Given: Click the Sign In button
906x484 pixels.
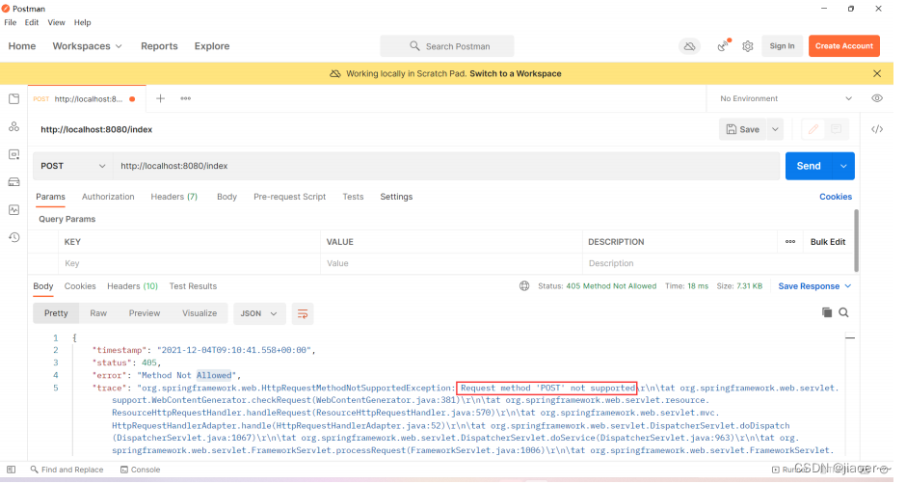Looking at the screenshot, I should tap(782, 46).
